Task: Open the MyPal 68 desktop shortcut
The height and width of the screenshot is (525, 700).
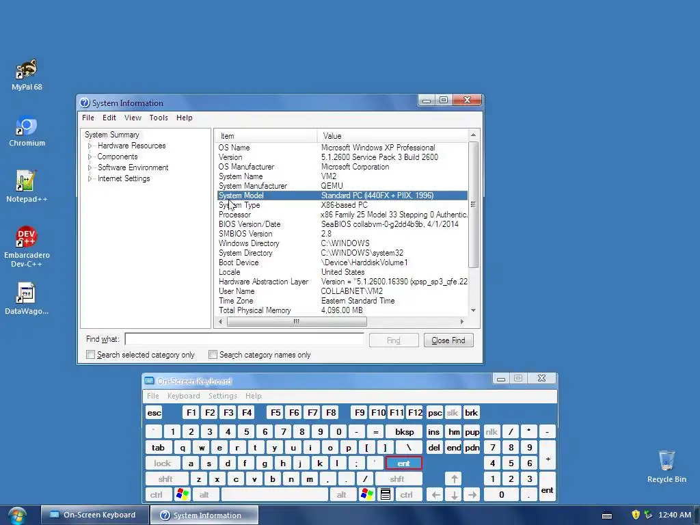Action: point(27,75)
